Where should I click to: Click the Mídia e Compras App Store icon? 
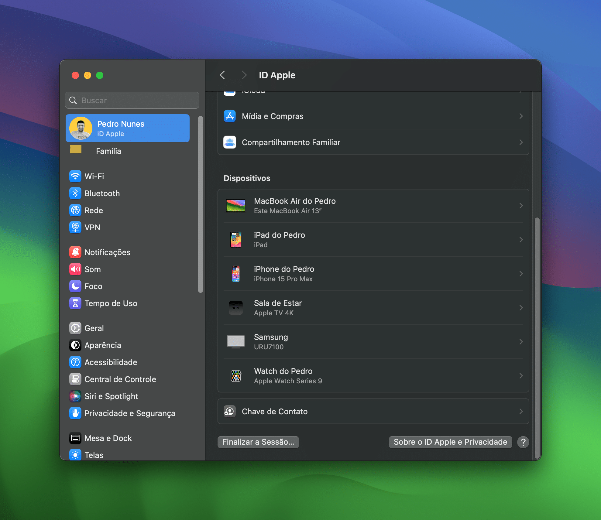point(230,116)
